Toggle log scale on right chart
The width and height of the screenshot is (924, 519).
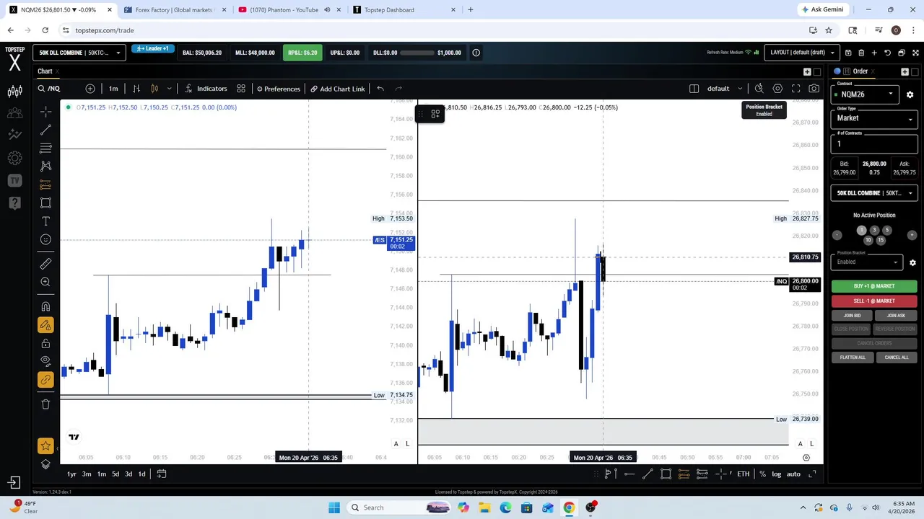[776, 474]
